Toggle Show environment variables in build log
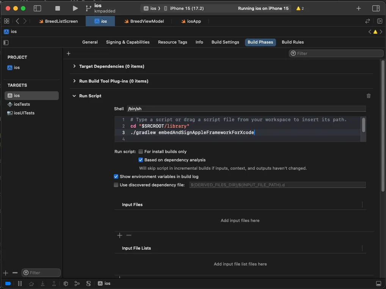Screen dimensions: 386x289 pos(116,177)
